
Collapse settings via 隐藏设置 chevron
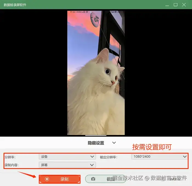click(x=114, y=143)
